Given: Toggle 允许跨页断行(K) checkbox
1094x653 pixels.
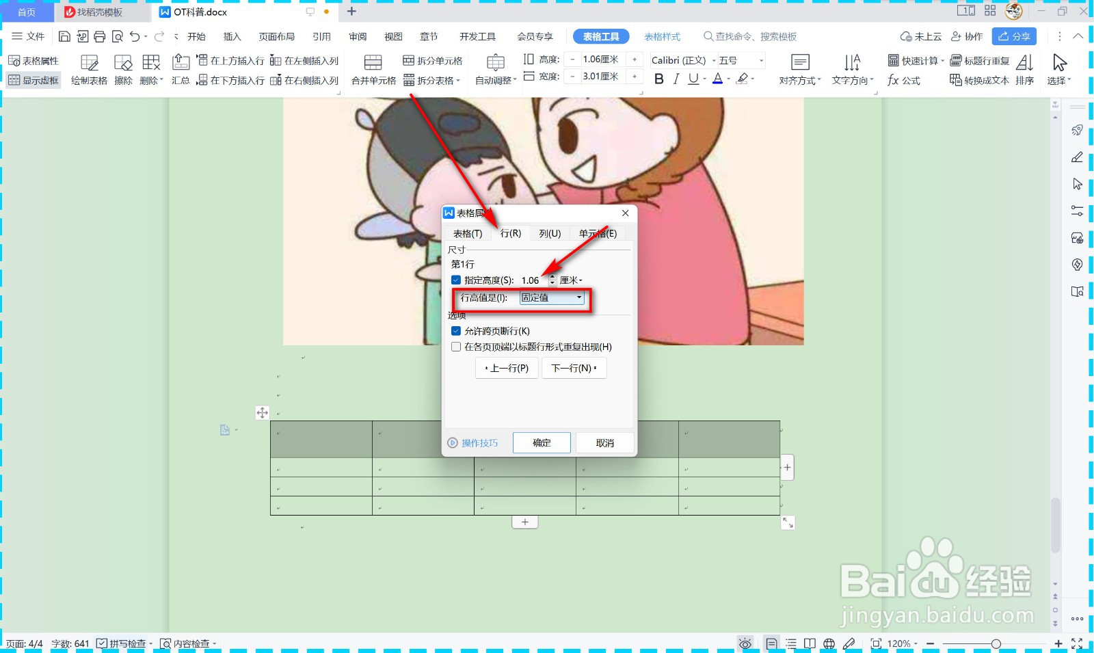Looking at the screenshot, I should [x=456, y=331].
